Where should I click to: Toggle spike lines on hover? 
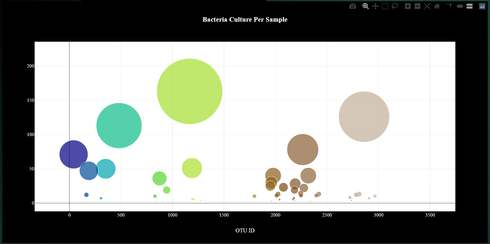[449, 6]
